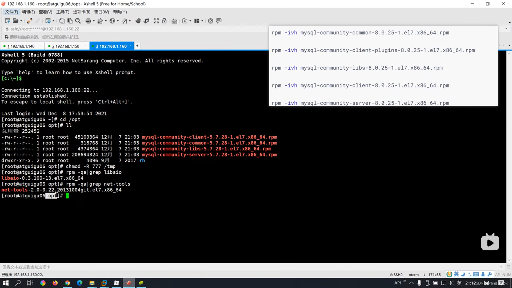
Task: Click the lock screen padlock icon
Action: pyautogui.click(x=164, y=21)
